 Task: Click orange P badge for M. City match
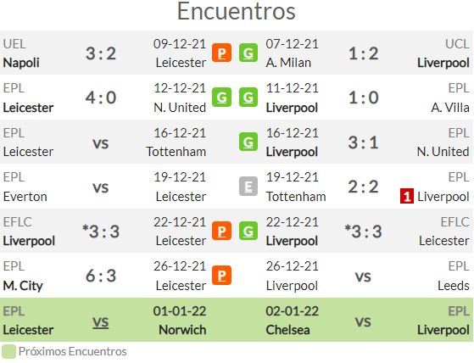point(221,276)
